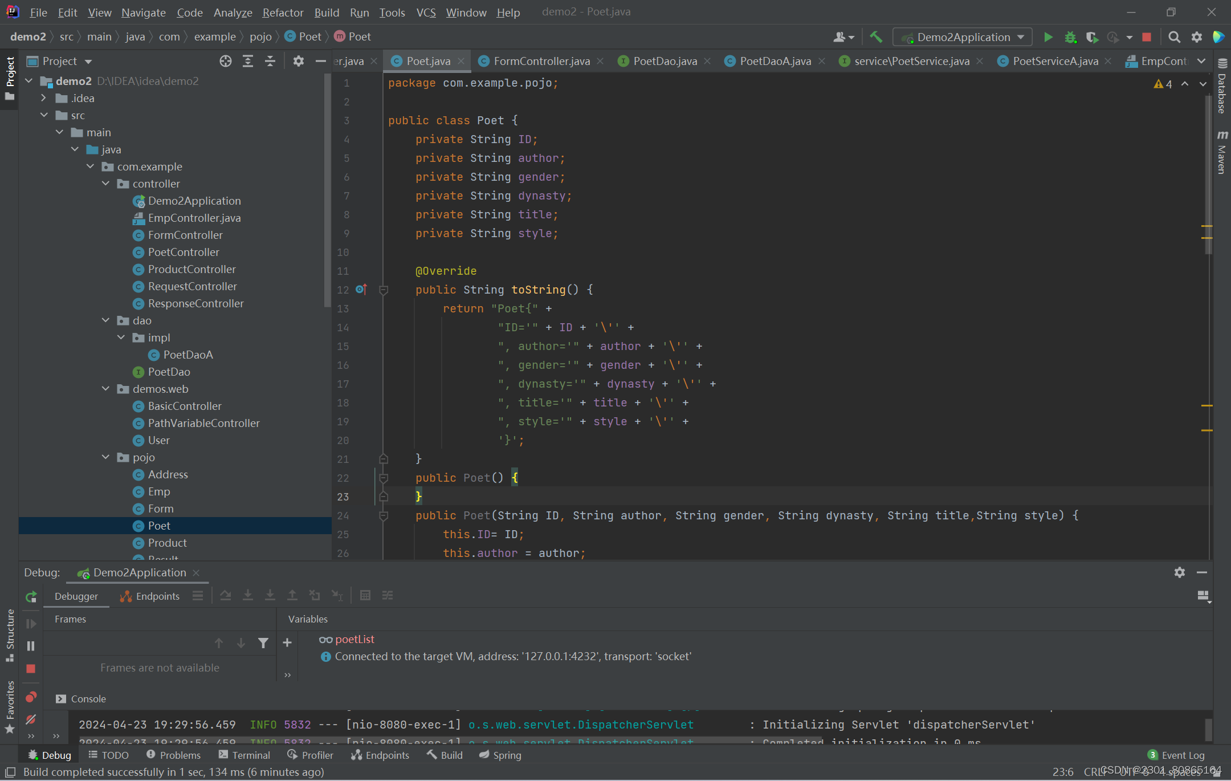
Task: Open the Refactor menu
Action: coord(283,12)
